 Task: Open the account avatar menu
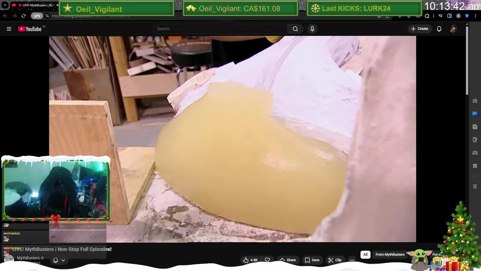[454, 29]
